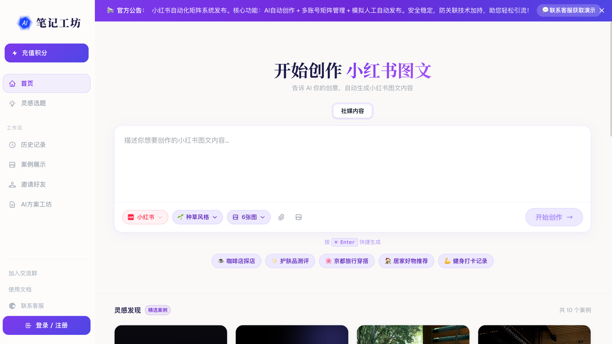Use the 健身打卡记录 prompt suggestion
This screenshot has height=344, width=612.
click(x=466, y=261)
